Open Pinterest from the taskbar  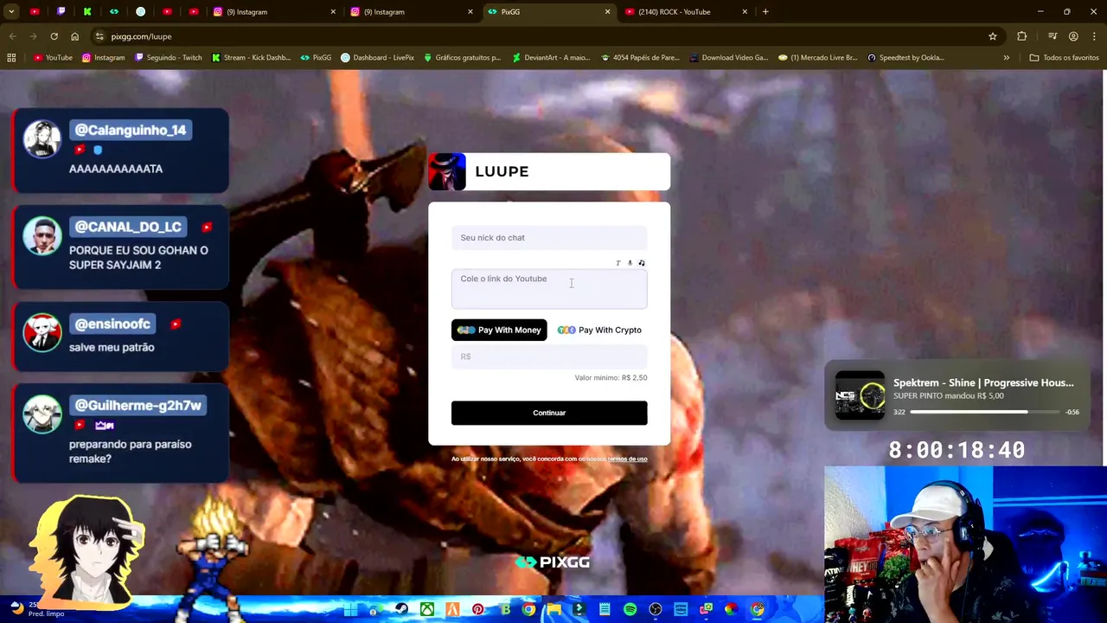tap(477, 610)
